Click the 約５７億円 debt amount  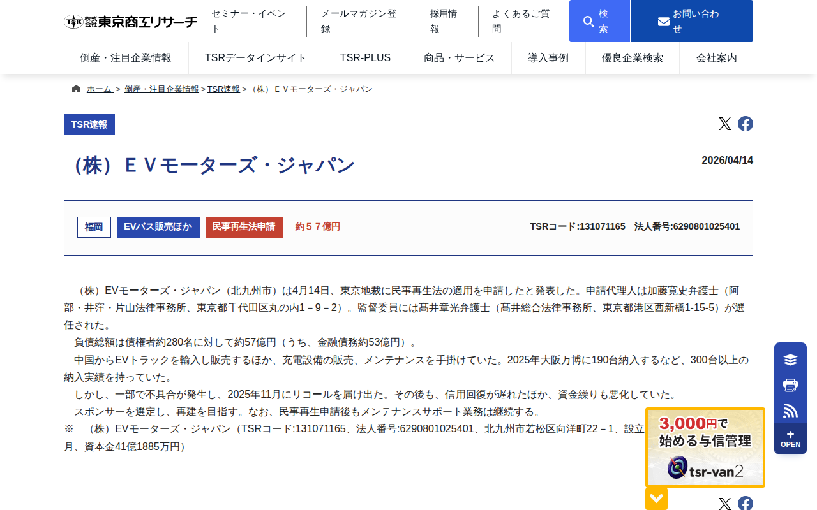(318, 226)
